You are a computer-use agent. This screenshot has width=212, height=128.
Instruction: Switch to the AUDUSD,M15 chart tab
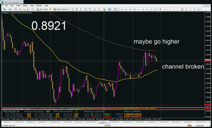pos(127,122)
